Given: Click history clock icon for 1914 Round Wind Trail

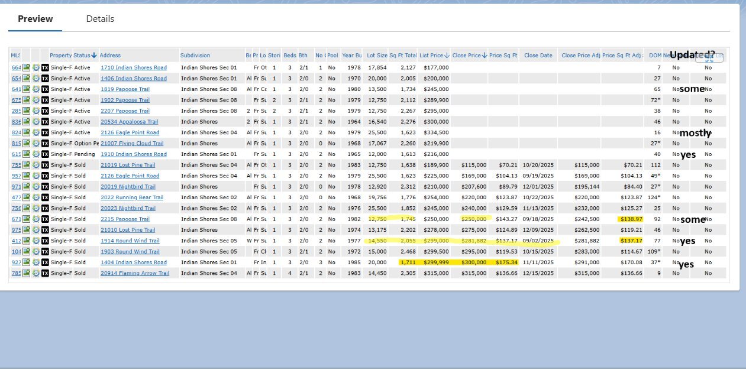Looking at the screenshot, I should point(35,241).
